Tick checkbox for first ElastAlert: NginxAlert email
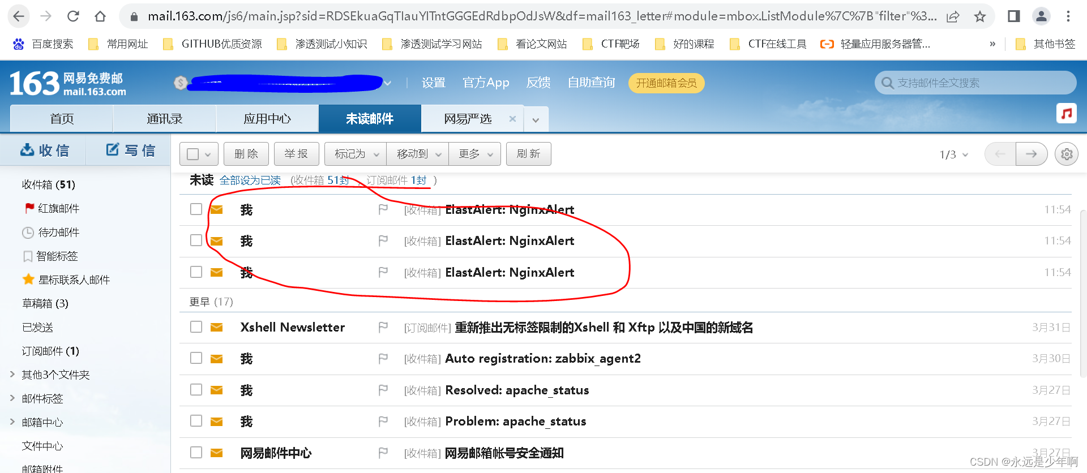The image size is (1087, 473). pos(196,209)
